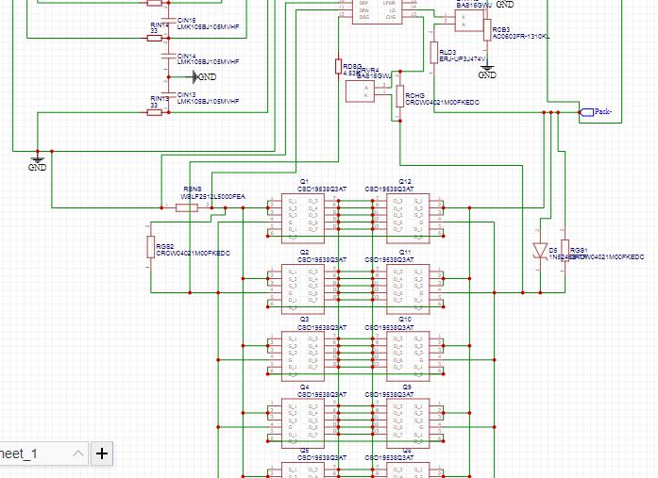Select the Pack- net port symbol
This screenshot has height=478, width=658.
tap(586, 112)
